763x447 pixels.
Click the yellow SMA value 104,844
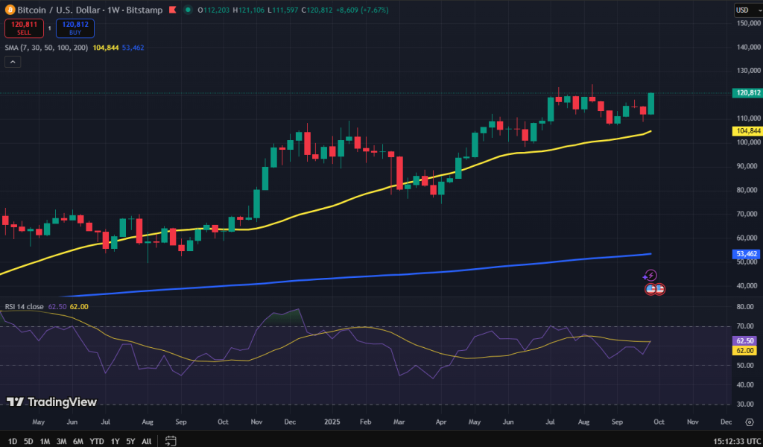(106, 48)
